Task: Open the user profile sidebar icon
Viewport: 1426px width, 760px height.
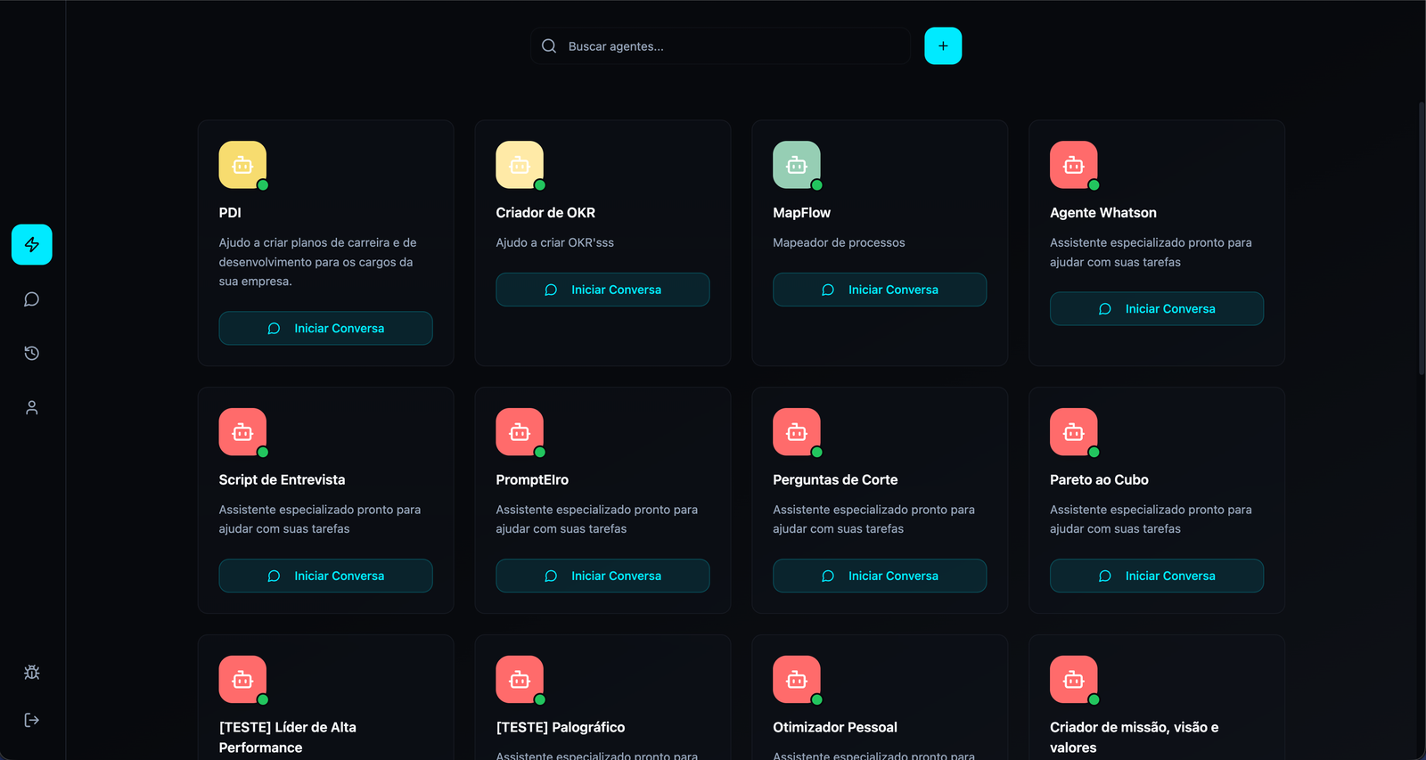Action: 32,408
